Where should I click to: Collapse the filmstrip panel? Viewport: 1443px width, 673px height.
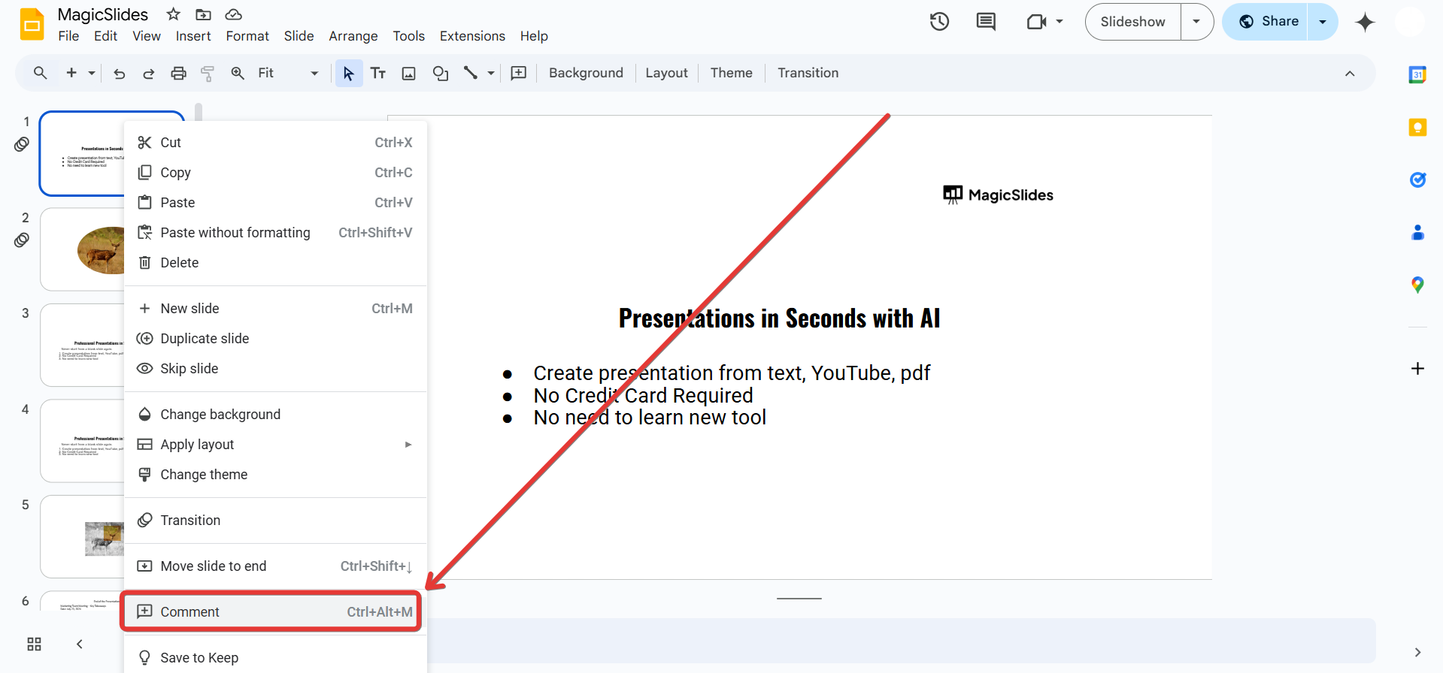(80, 644)
